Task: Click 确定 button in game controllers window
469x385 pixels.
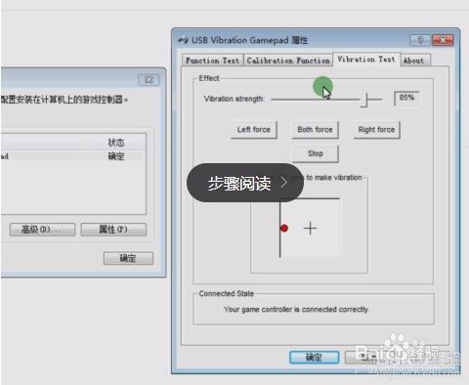Action: (x=128, y=258)
